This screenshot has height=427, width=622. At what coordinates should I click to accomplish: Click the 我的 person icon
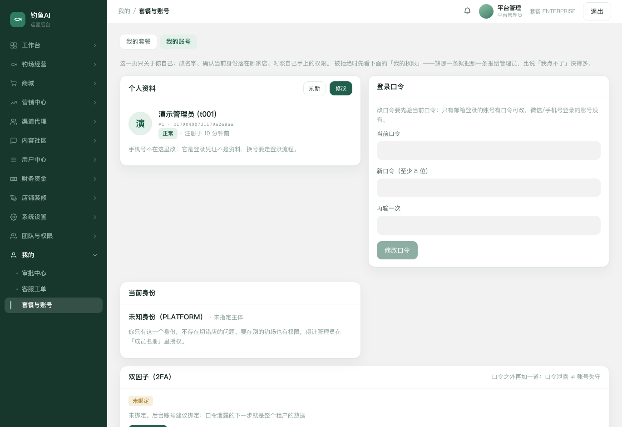click(x=14, y=255)
